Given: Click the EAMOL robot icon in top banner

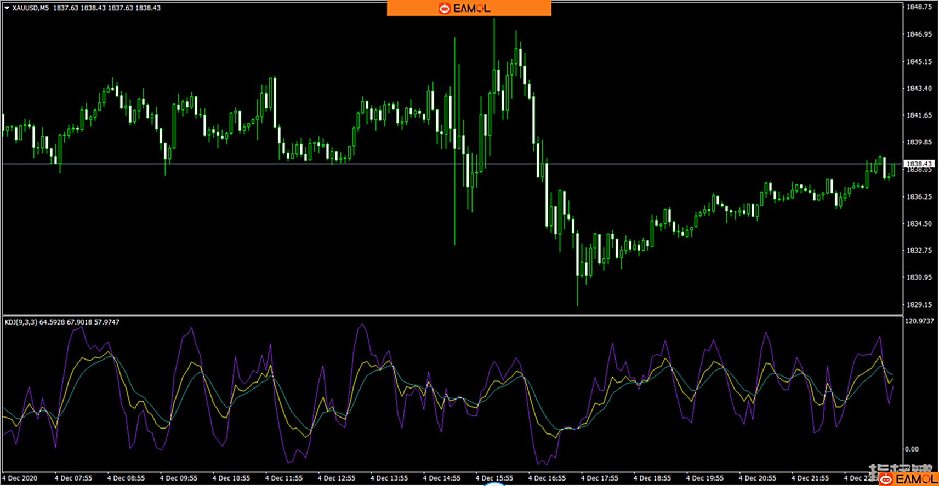Looking at the screenshot, I should tap(444, 8).
